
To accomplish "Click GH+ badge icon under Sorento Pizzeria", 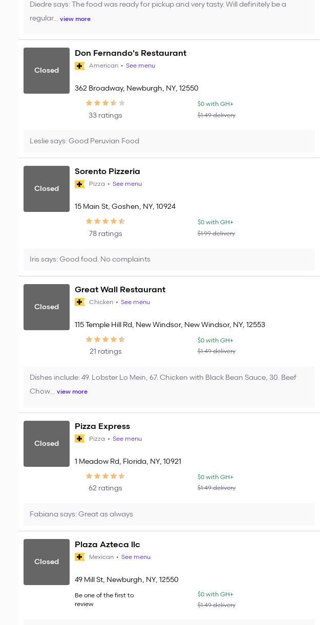I will click(79, 184).
